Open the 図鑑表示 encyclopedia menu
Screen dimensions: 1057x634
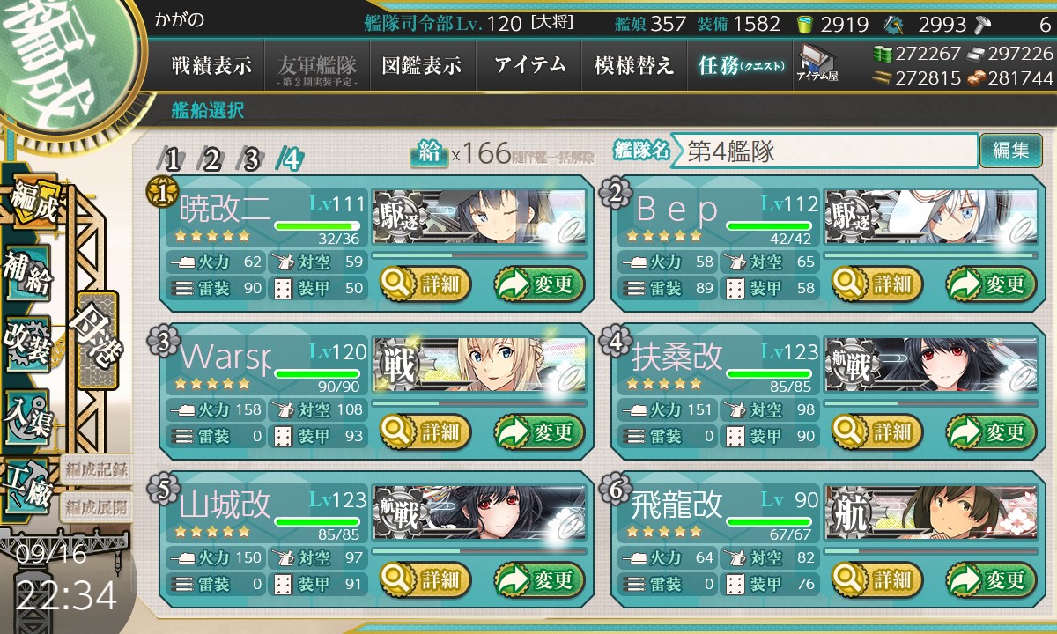tap(423, 65)
